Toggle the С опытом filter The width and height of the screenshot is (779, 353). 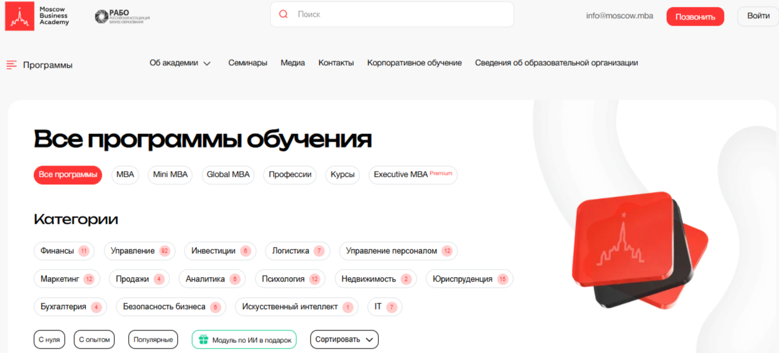(x=95, y=340)
